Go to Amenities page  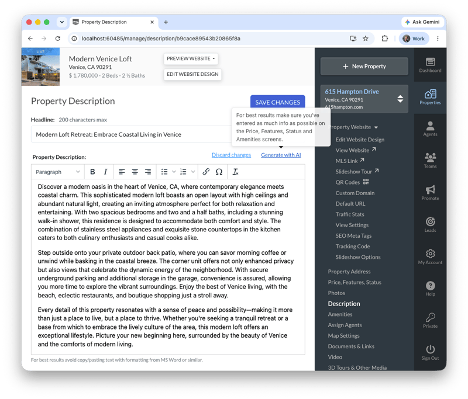click(340, 314)
